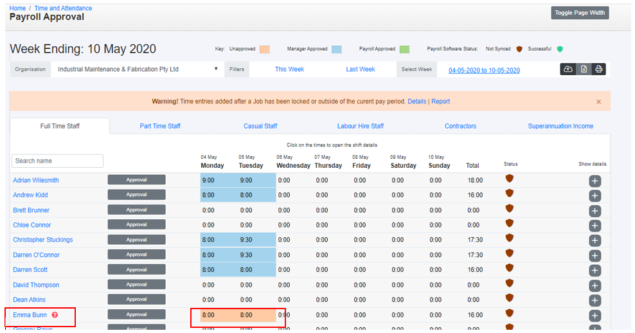The height and width of the screenshot is (333, 635).
Task: Open Emma Bunn's employee name link
Action: [30, 315]
